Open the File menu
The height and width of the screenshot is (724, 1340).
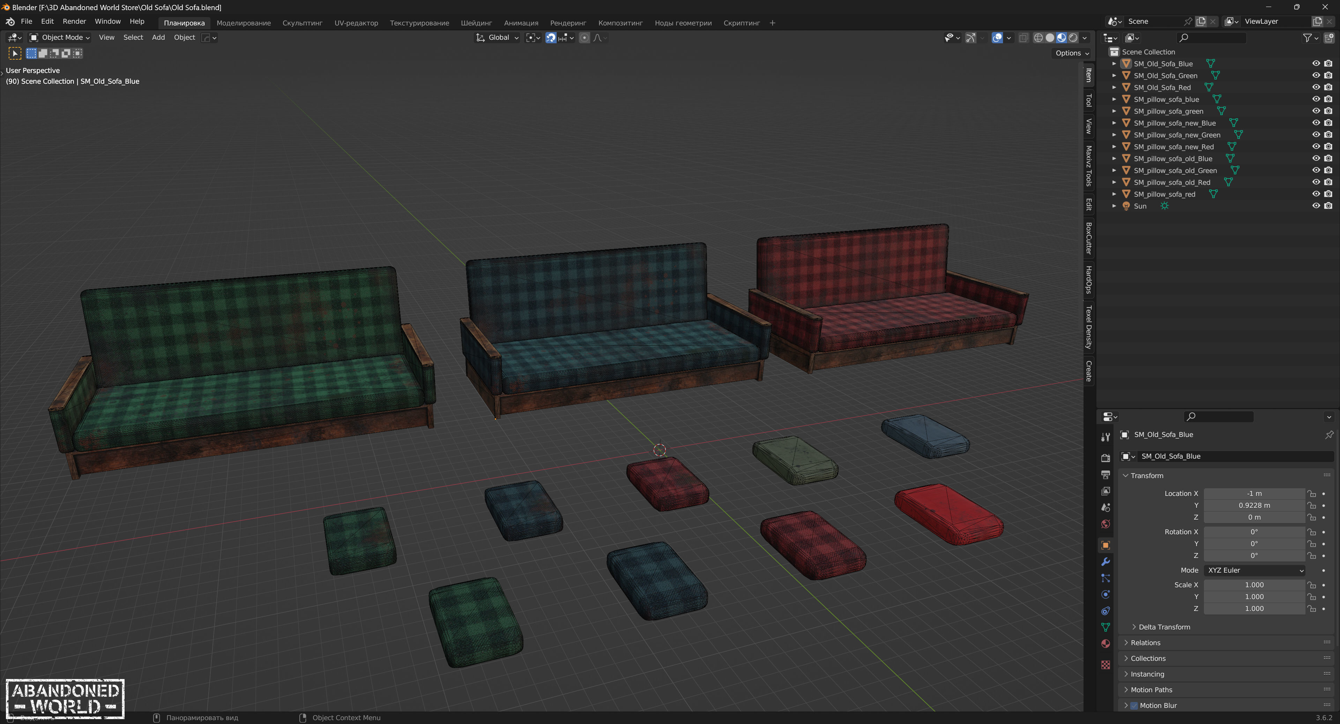point(27,21)
